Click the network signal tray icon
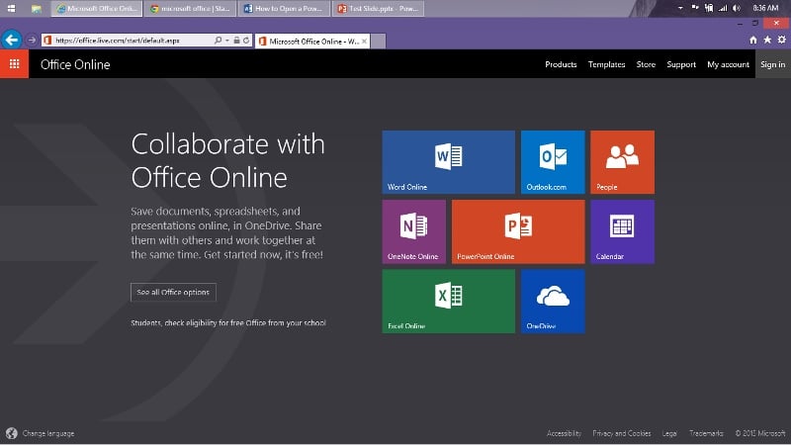791x445 pixels. coord(723,8)
